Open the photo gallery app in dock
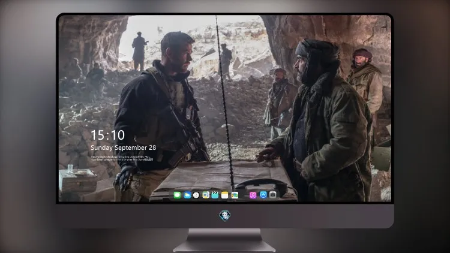 (235, 195)
